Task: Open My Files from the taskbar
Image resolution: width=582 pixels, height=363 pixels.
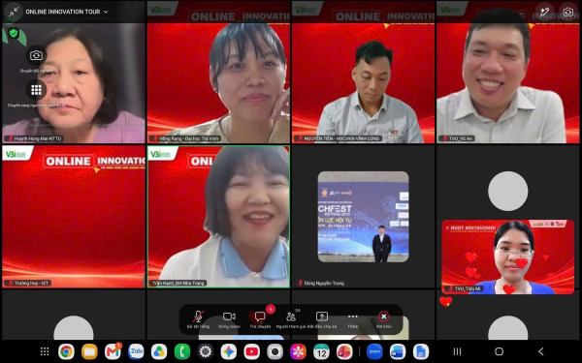Action: (x=89, y=351)
